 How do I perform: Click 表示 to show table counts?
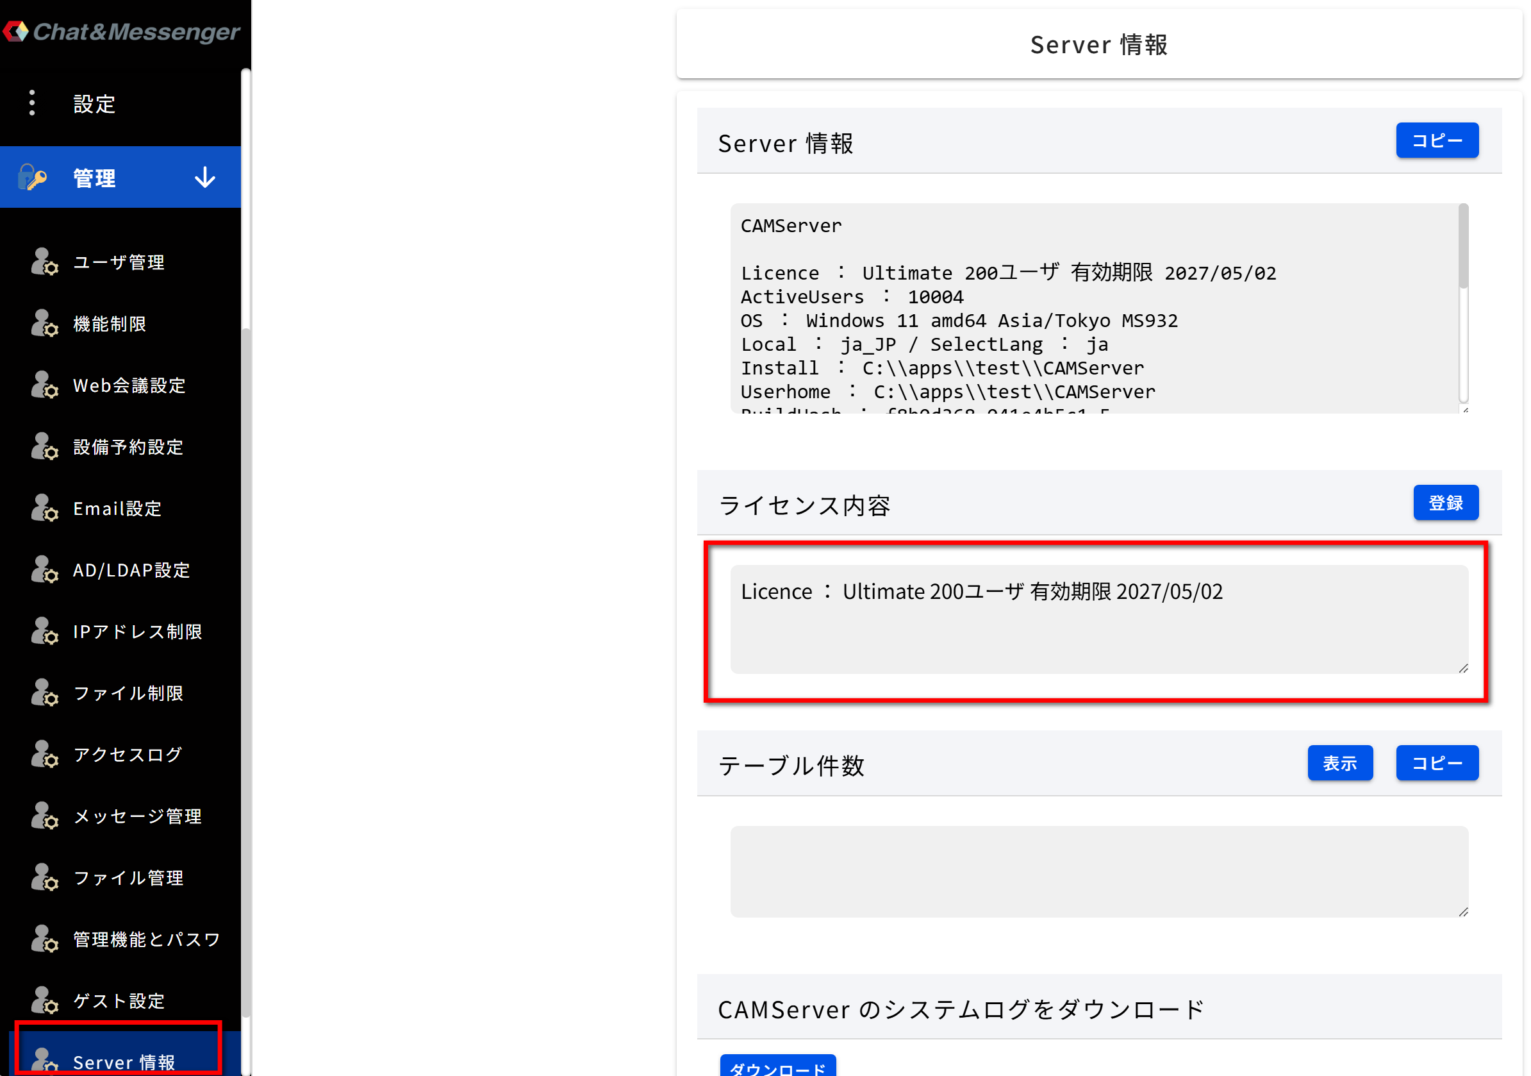1339,762
